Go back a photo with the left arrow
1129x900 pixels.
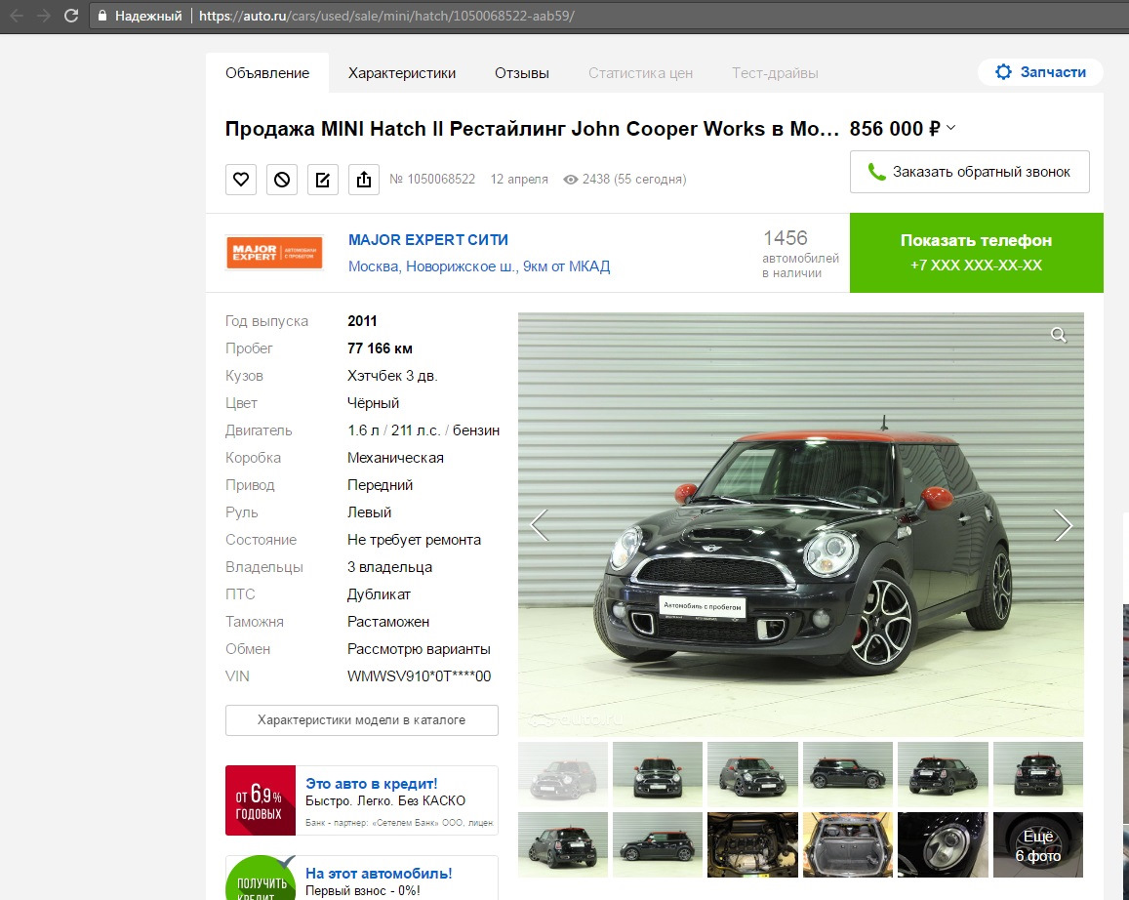pyautogui.click(x=538, y=524)
